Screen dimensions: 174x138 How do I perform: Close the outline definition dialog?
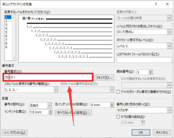pos(167,4)
